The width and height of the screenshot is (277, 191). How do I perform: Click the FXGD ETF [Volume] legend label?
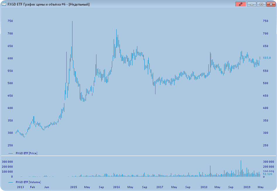(28, 182)
